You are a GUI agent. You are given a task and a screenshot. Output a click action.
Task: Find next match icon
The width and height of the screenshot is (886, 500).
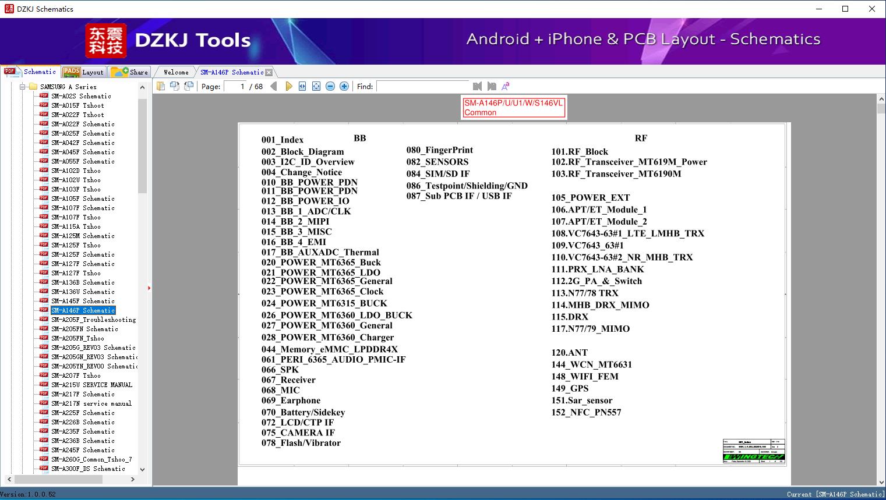pos(492,86)
